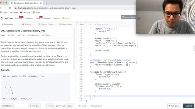Submit the solution

[x=189, y=106]
